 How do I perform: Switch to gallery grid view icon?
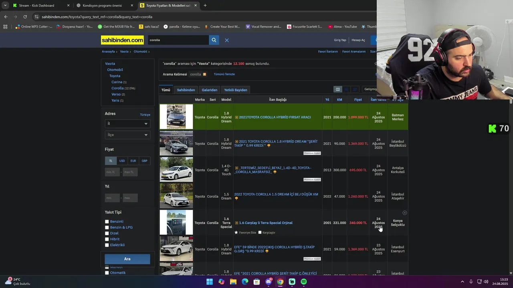(355, 89)
